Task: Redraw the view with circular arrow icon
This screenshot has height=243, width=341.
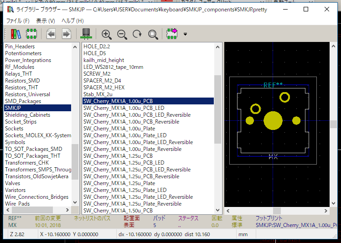Action: [137, 34]
